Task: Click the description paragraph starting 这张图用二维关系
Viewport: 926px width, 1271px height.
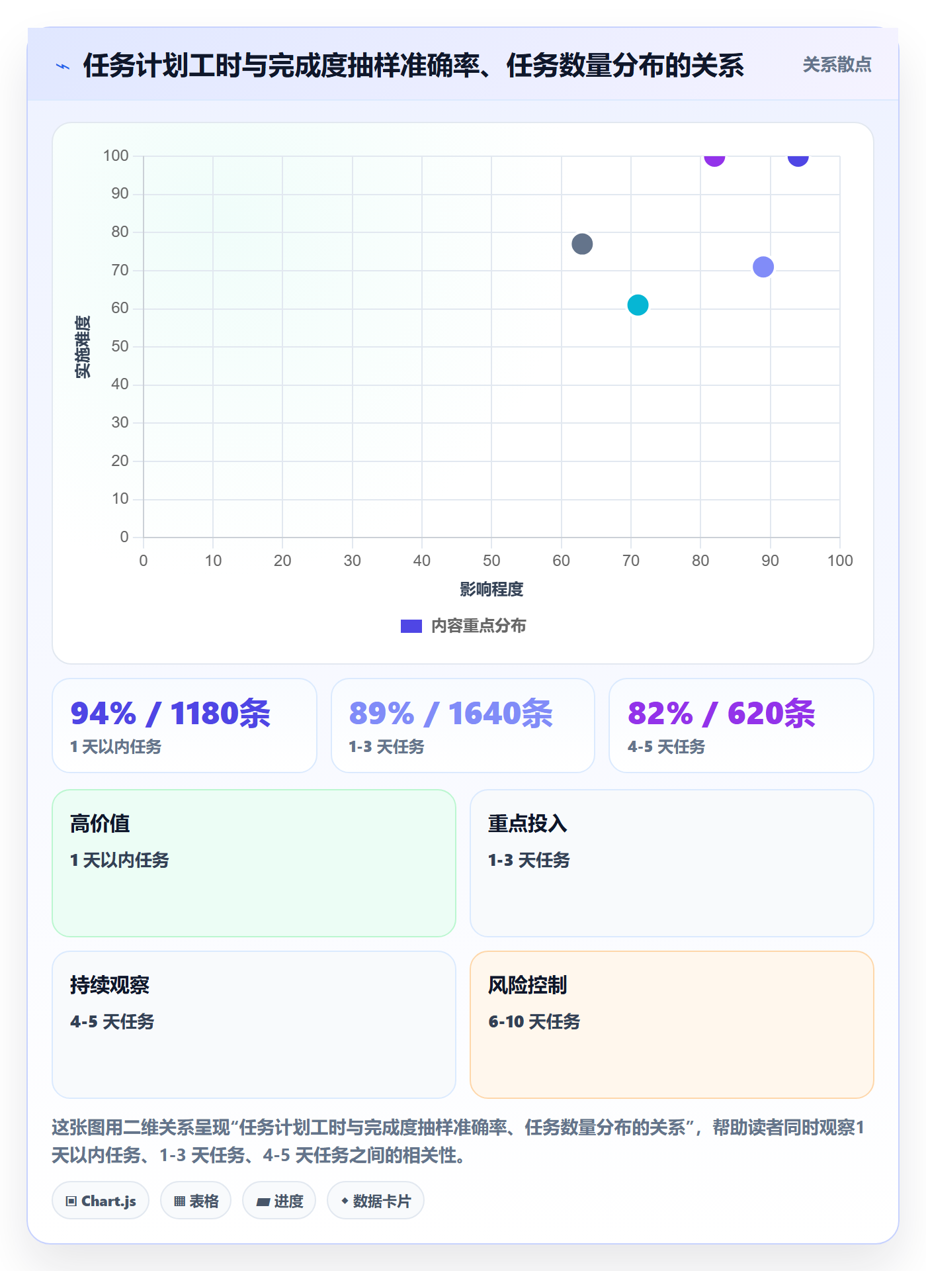Action: point(458,1141)
